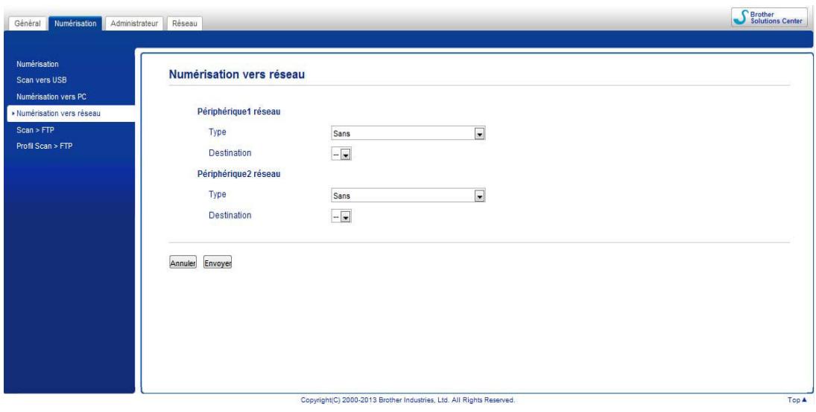Select the Numérisation tab
Viewport: 816px width, 412px height.
(x=75, y=23)
